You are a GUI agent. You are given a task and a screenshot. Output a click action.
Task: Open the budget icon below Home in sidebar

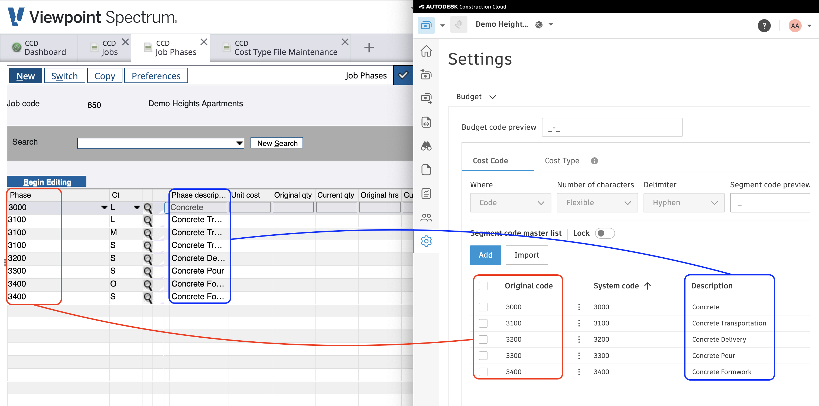[426, 75]
